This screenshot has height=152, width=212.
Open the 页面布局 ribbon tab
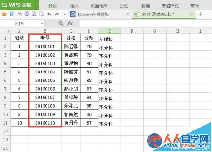tap(99, 6)
